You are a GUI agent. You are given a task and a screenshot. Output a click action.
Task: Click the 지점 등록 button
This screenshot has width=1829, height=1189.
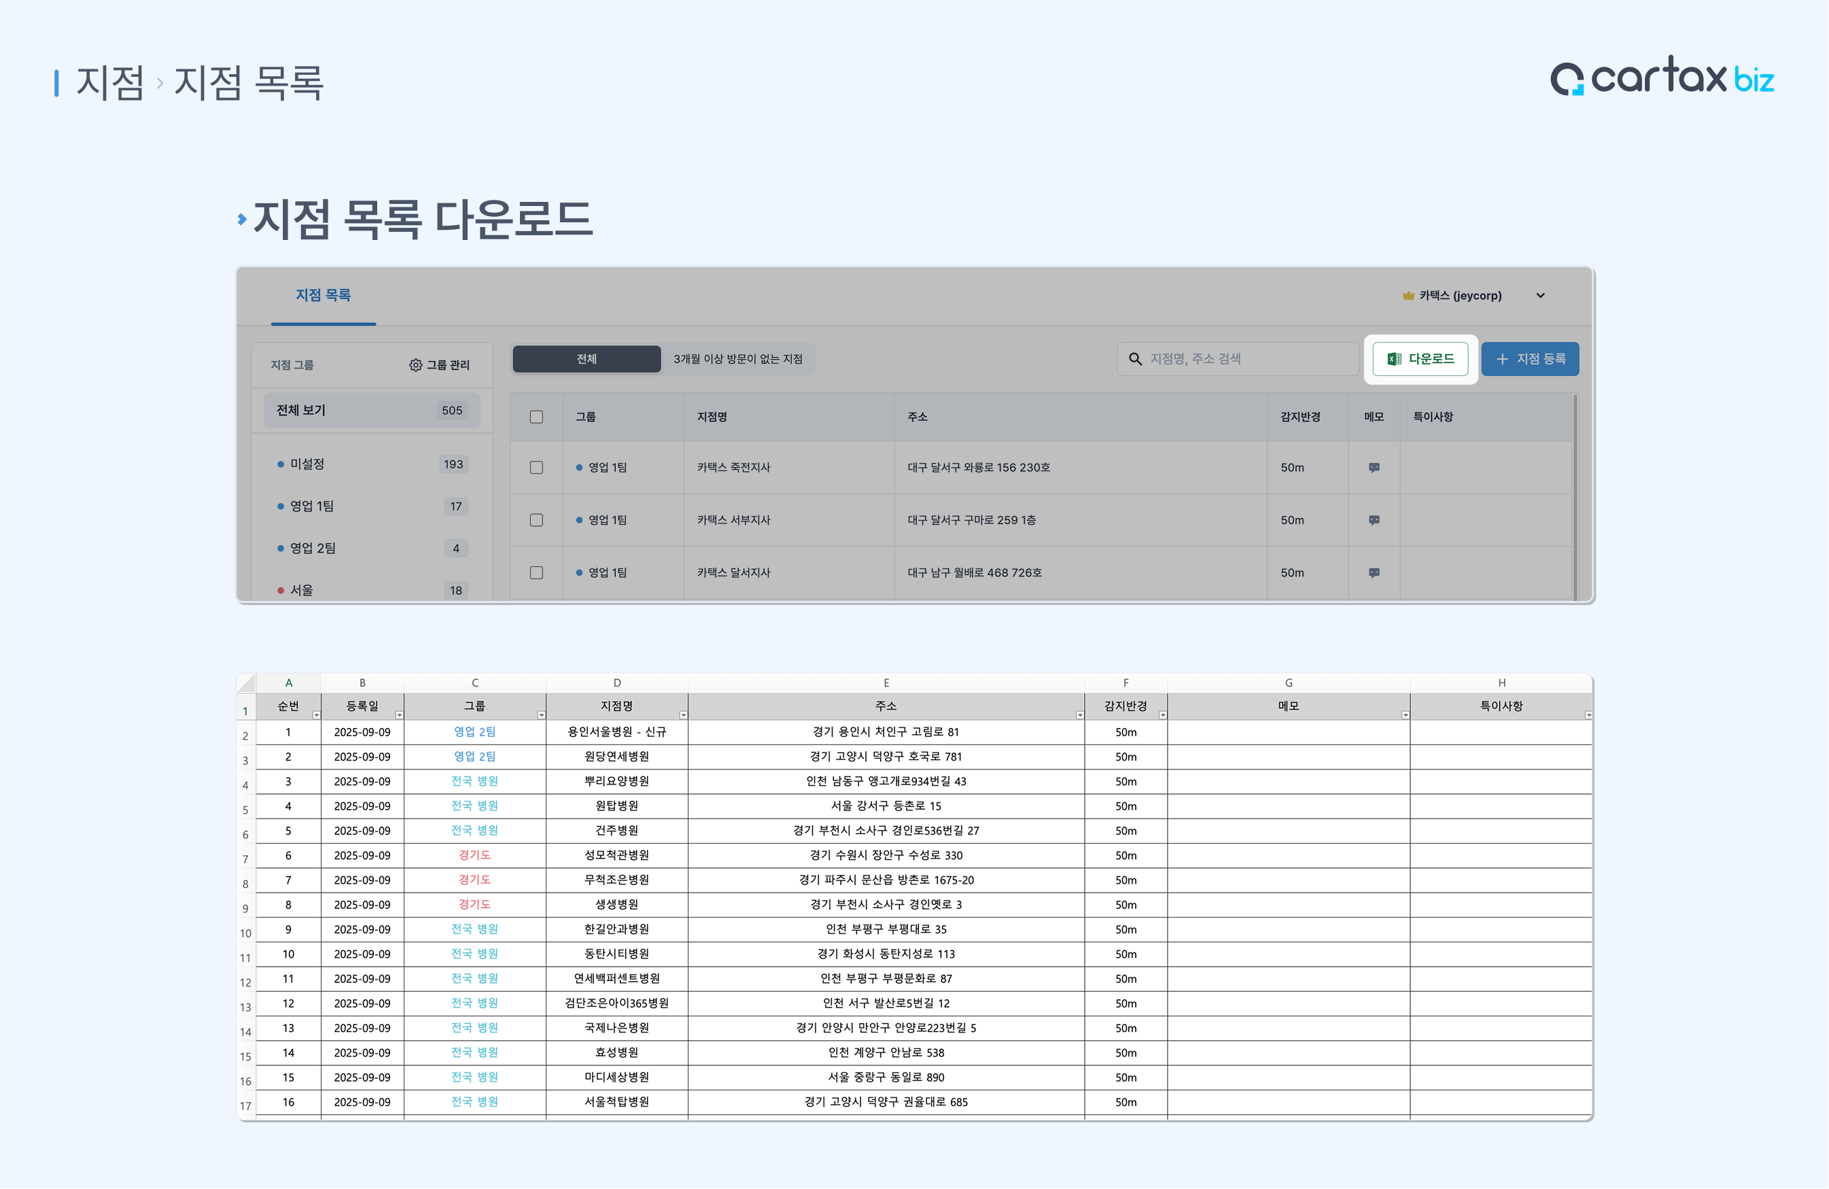coord(1529,359)
